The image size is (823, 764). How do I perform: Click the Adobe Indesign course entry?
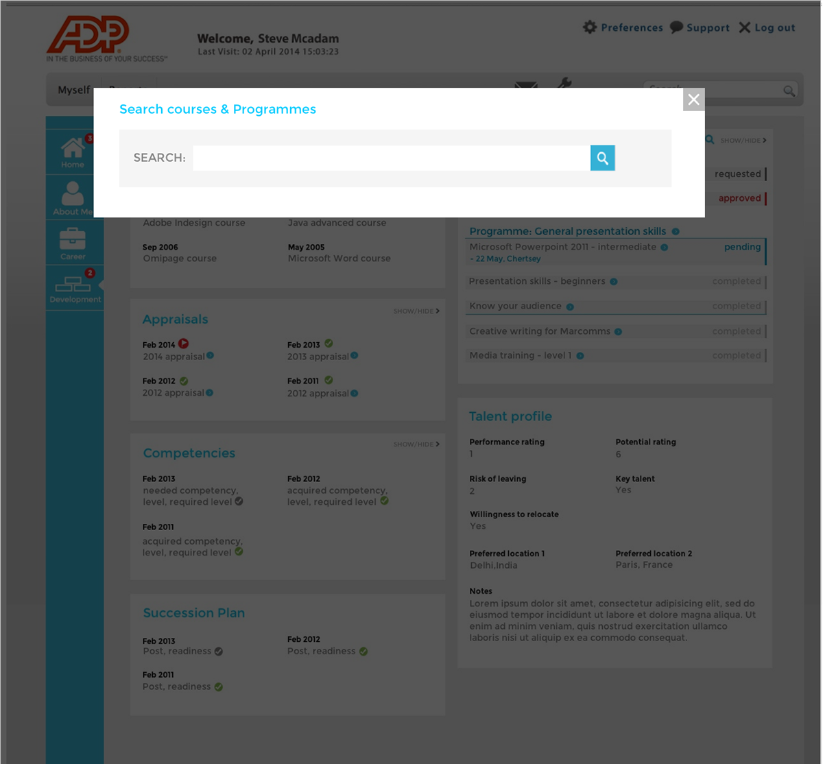coord(194,223)
